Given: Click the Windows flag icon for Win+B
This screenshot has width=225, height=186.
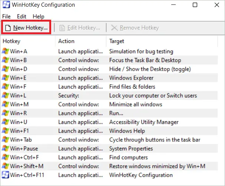Looking at the screenshot, I should click(5, 60).
